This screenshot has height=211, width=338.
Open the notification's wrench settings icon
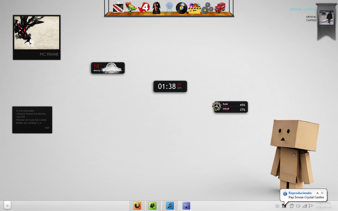tap(317, 193)
